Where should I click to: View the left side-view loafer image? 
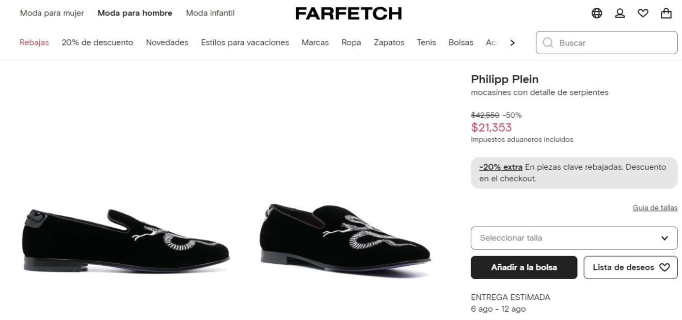pos(125,240)
